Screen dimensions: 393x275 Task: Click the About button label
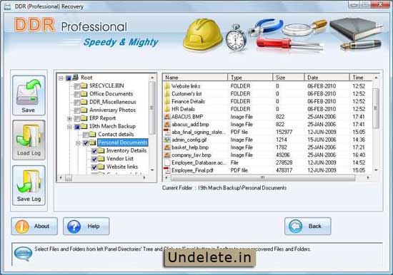click(41, 227)
